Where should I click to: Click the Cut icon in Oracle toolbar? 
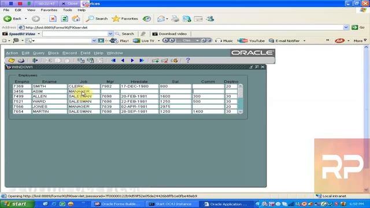pyautogui.click(x=49, y=61)
